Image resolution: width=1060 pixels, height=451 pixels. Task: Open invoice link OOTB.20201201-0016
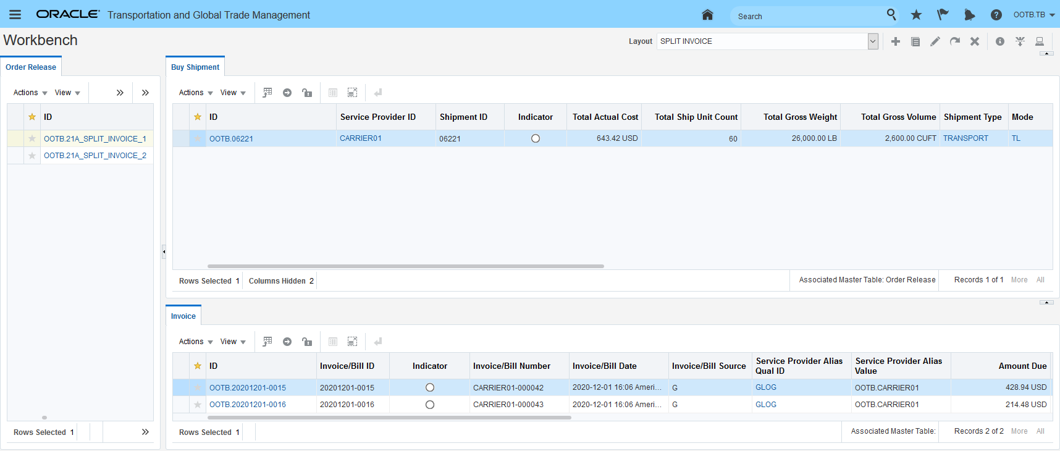pos(247,405)
